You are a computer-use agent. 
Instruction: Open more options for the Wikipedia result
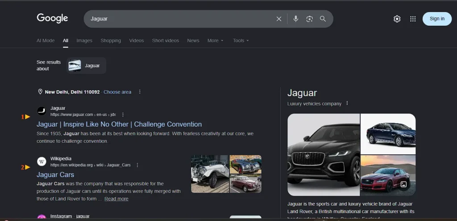coord(137,165)
